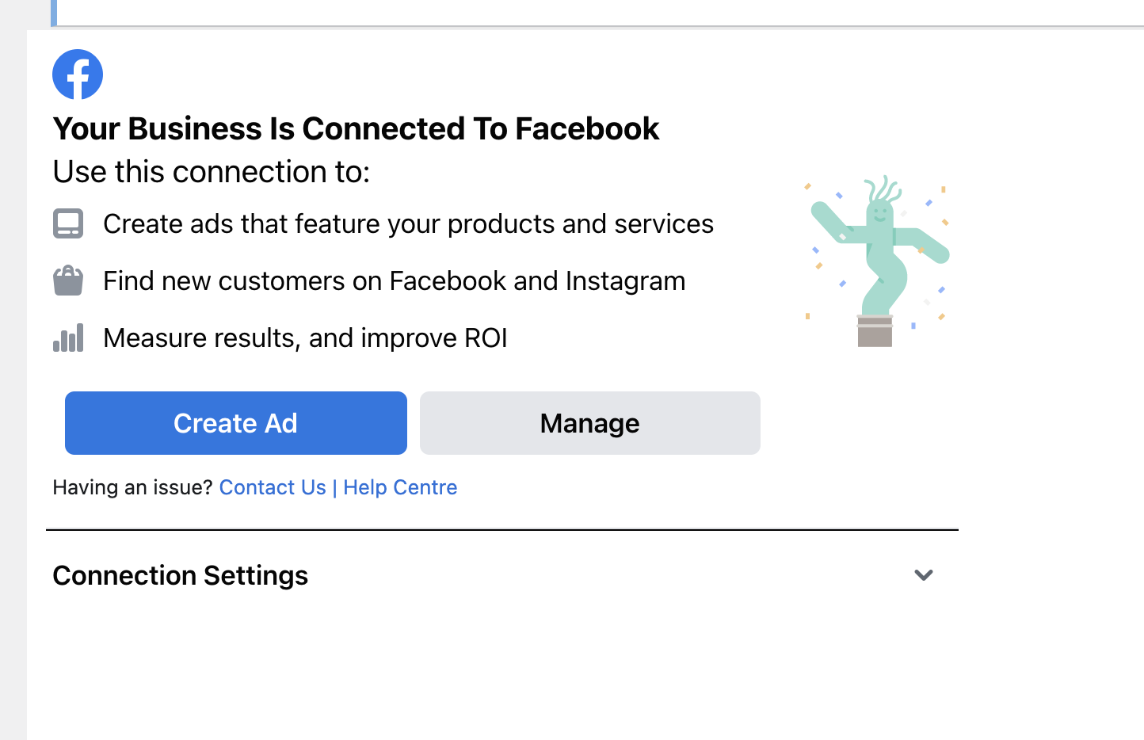Image resolution: width=1144 pixels, height=740 pixels.
Task: Click the Connection Settings section title
Action: pos(180,575)
